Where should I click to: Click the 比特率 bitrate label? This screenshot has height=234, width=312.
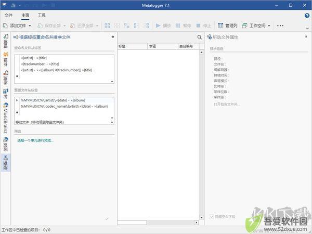tap(220, 86)
